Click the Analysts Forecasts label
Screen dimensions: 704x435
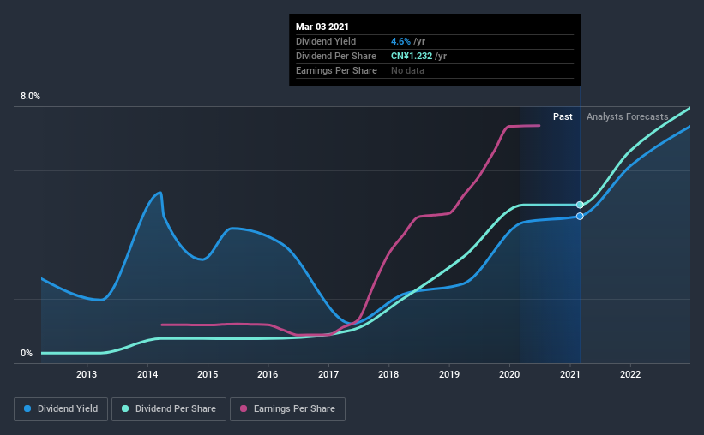pyautogui.click(x=627, y=116)
